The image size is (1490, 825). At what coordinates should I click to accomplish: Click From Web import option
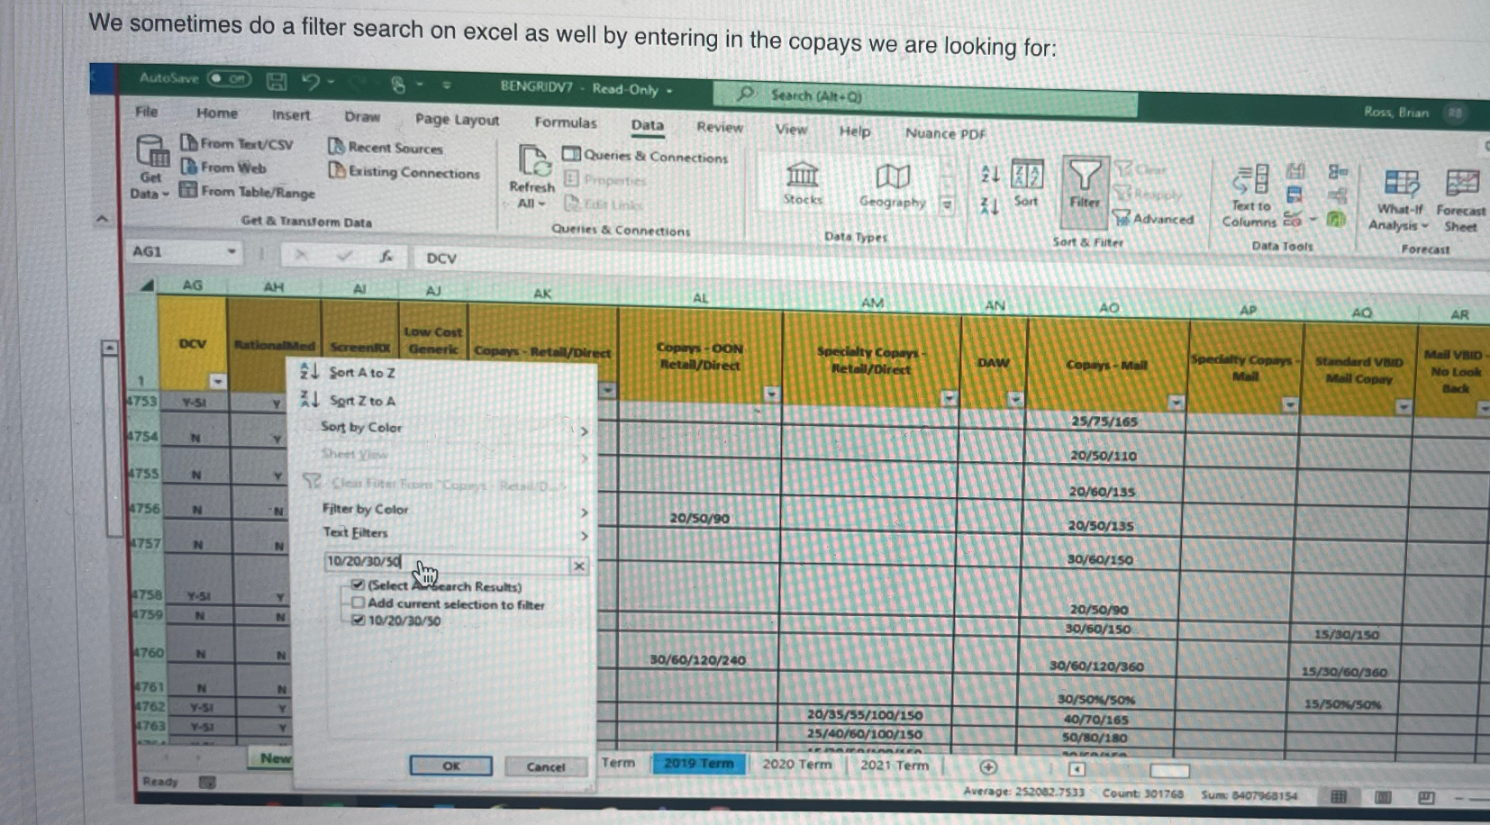coord(223,167)
